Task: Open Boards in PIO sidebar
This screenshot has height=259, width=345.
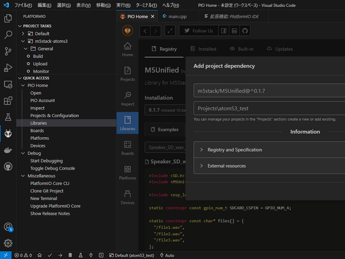Action: click(x=128, y=148)
